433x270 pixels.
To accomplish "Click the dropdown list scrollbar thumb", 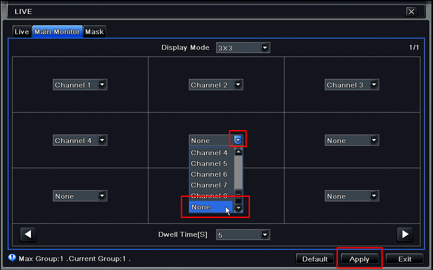I will 238,196.
